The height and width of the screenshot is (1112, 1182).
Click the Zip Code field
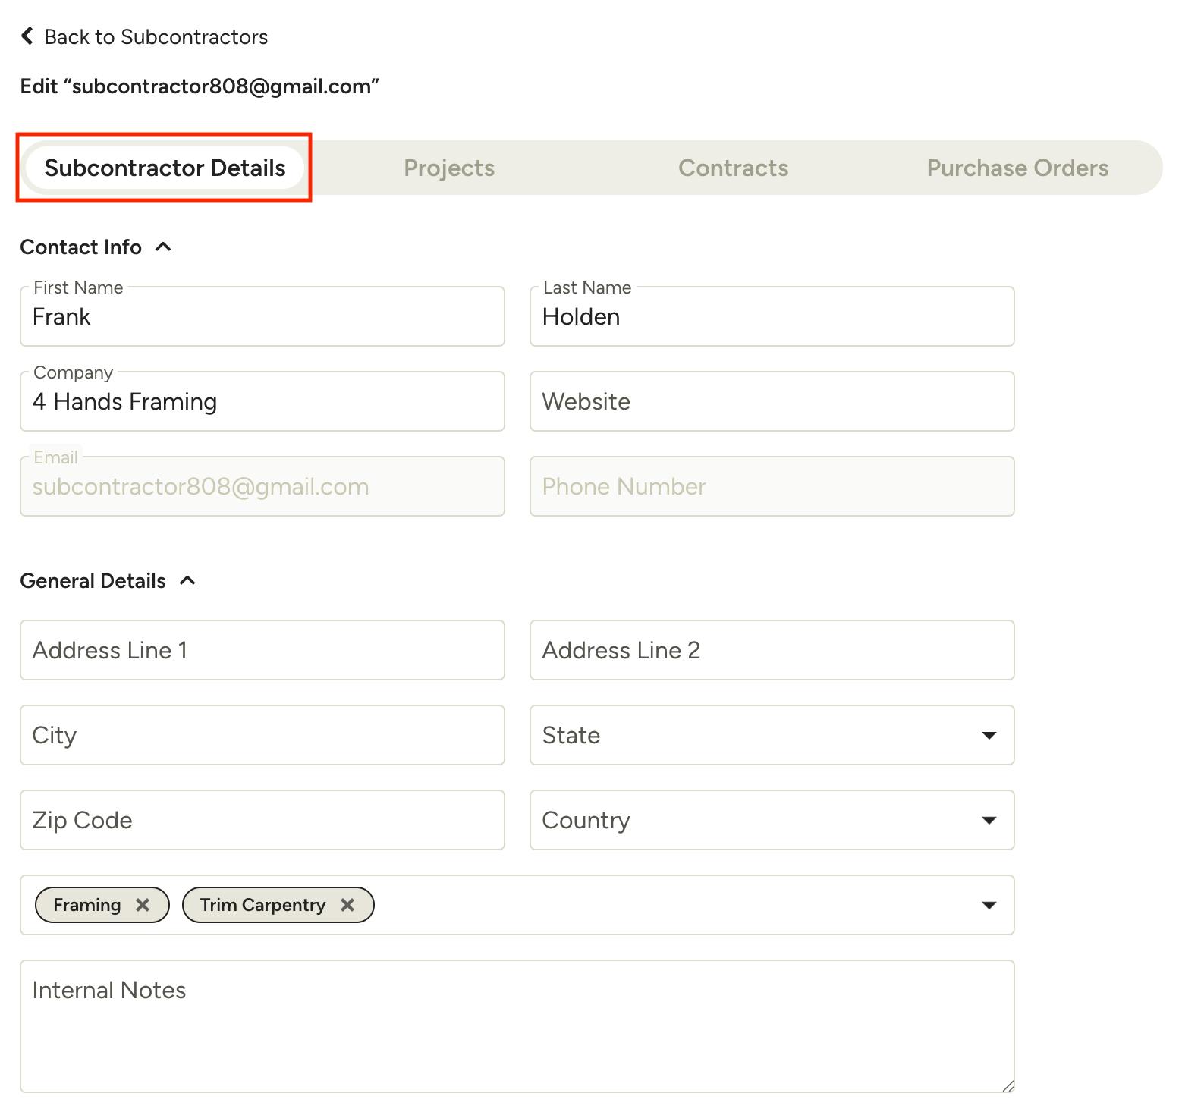coord(262,821)
